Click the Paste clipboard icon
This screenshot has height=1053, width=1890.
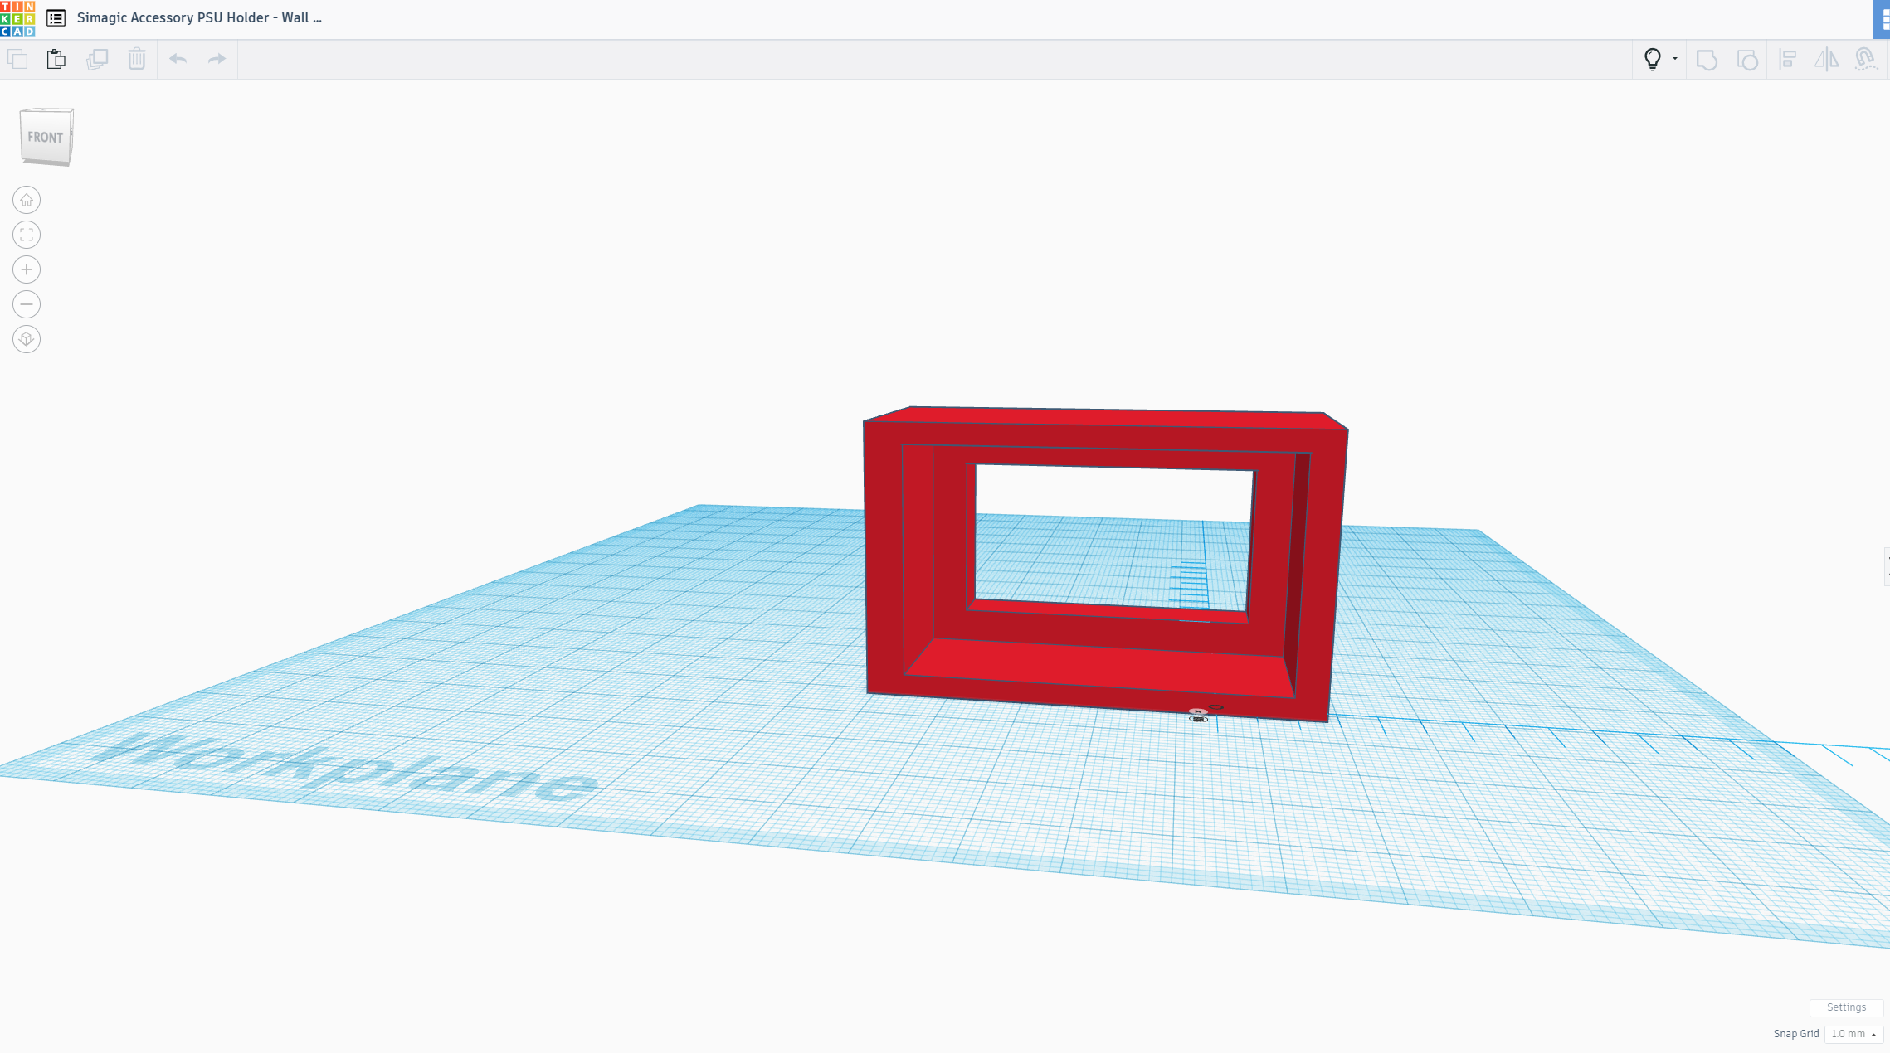point(56,59)
